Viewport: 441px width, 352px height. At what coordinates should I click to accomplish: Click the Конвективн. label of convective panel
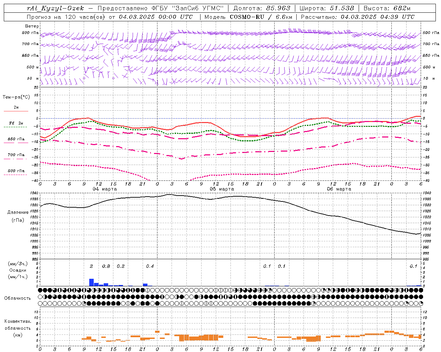[x=18, y=321]
